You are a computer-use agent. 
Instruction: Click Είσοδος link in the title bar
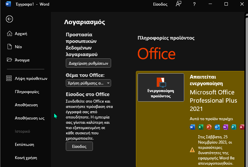[160, 4]
